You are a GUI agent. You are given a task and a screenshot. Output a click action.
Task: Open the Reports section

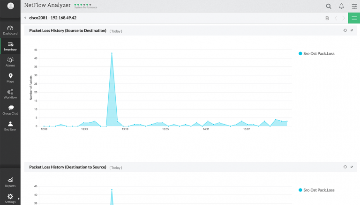click(10, 183)
